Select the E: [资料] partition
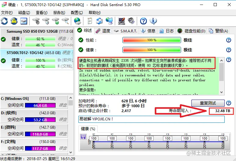Screen dimensions: 236x161 pyautogui.click(x=34, y=130)
